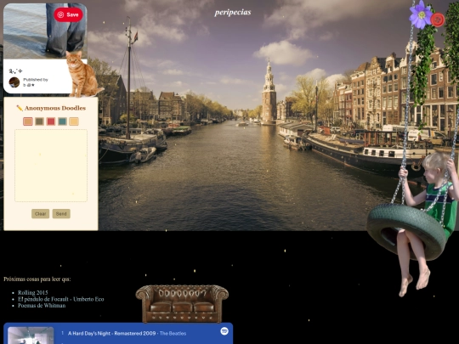Click inside the doodle drawing canvas

click(x=51, y=166)
